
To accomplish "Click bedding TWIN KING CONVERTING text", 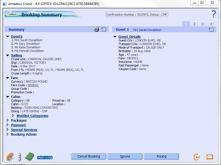I will point(41,108).
